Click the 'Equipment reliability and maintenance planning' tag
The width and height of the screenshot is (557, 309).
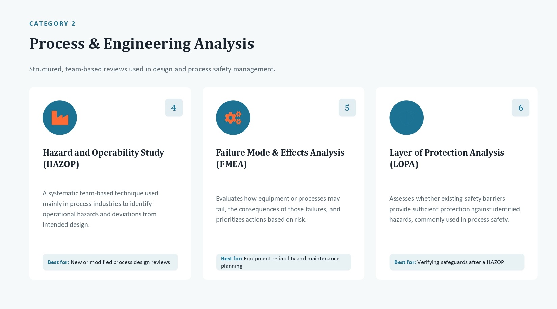pos(284,262)
